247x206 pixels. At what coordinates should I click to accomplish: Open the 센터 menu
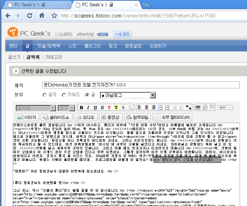13,46
